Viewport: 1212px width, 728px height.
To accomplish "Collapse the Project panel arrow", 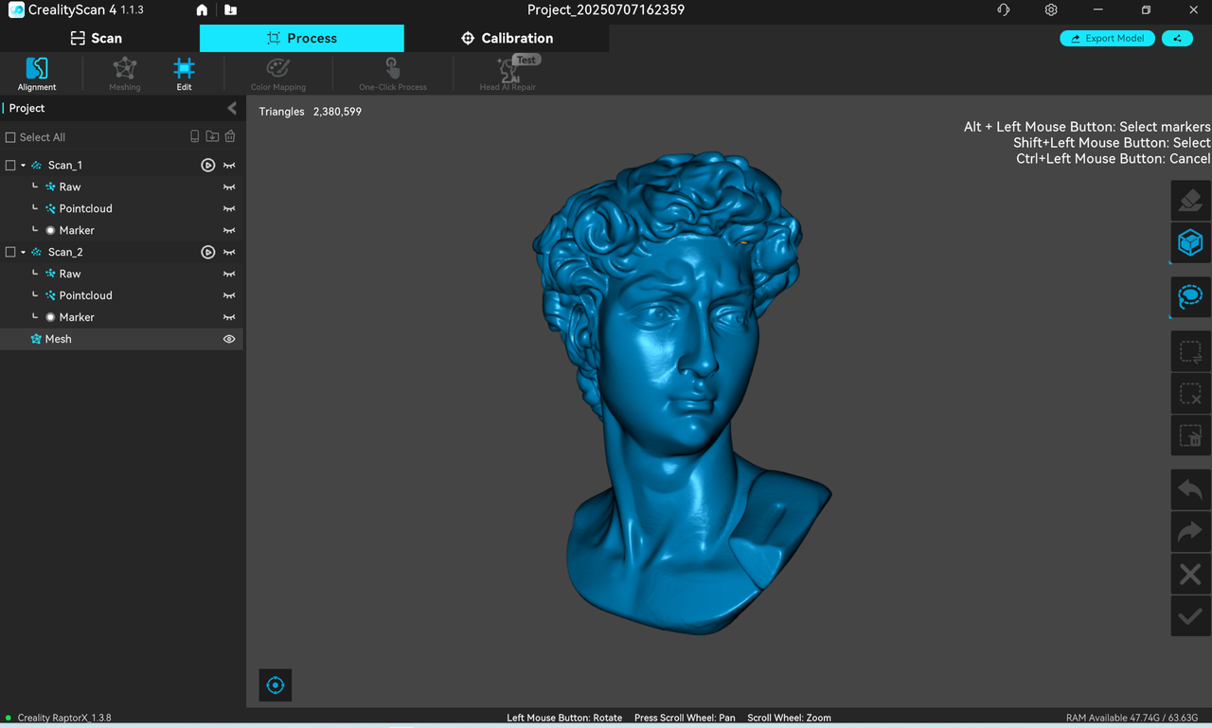I will pyautogui.click(x=232, y=108).
